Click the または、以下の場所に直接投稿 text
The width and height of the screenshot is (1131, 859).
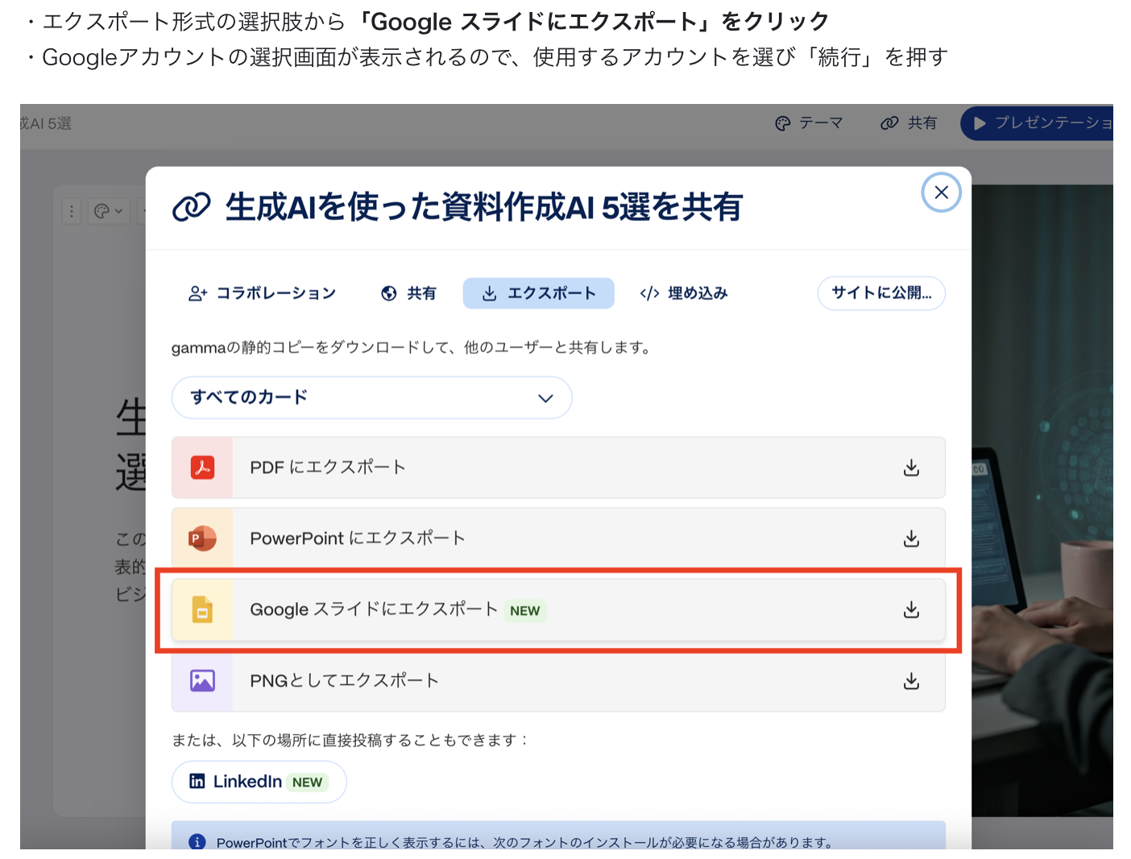350,740
